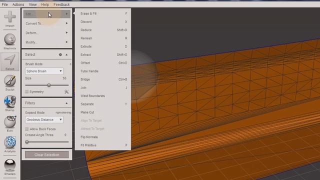Enable the Symmetry checkbox
Screen dimensions: 320x180
point(26,91)
